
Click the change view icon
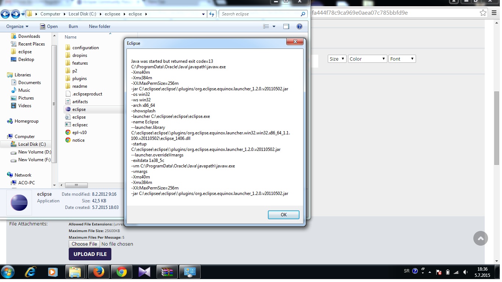click(x=266, y=26)
